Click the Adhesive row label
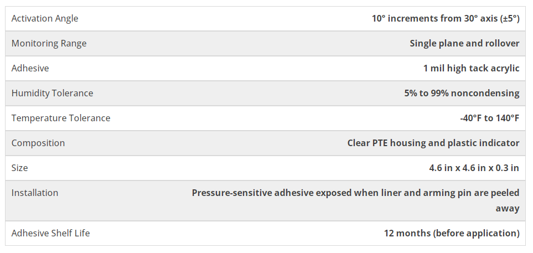 click(x=30, y=68)
